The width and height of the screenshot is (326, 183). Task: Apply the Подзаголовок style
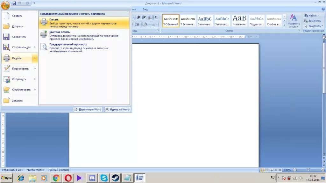257,21
